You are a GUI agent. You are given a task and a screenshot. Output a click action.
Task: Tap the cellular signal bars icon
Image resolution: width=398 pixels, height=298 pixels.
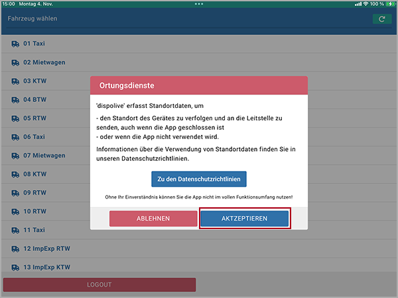(x=358, y=4)
